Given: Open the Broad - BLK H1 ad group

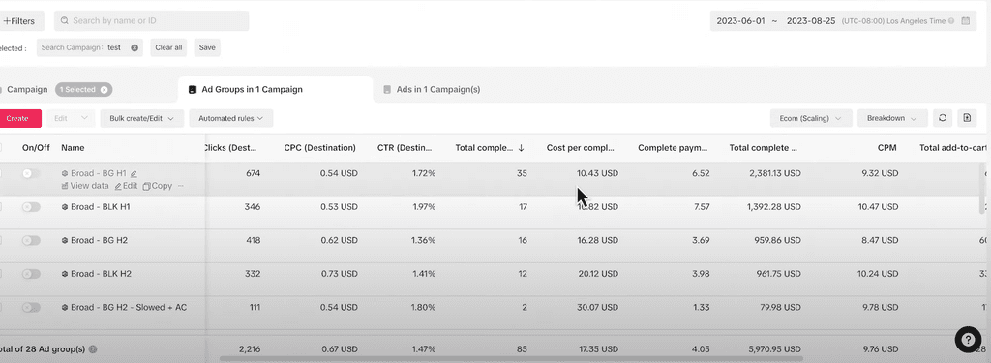Looking at the screenshot, I should [101, 207].
